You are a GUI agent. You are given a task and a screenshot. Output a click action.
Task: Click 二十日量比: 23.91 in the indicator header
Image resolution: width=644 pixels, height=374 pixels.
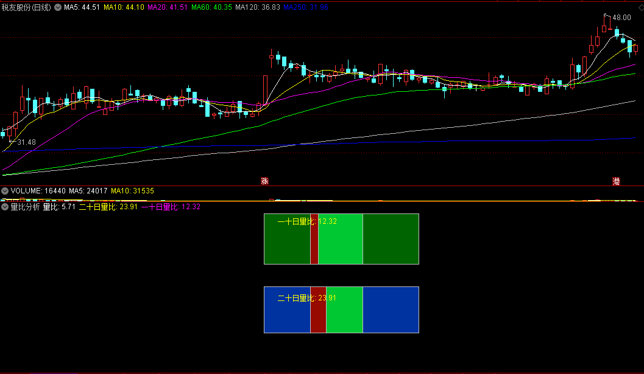click(x=108, y=207)
